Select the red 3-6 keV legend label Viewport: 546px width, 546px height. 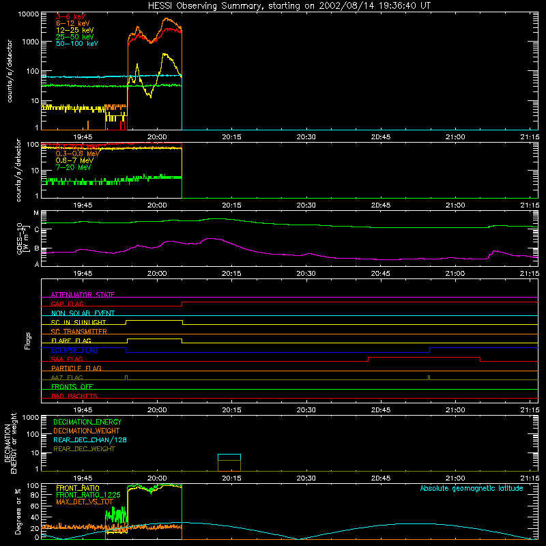71,16
